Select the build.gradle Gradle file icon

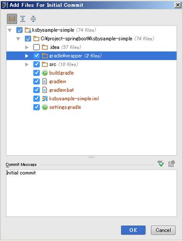pyautogui.click(x=45, y=73)
